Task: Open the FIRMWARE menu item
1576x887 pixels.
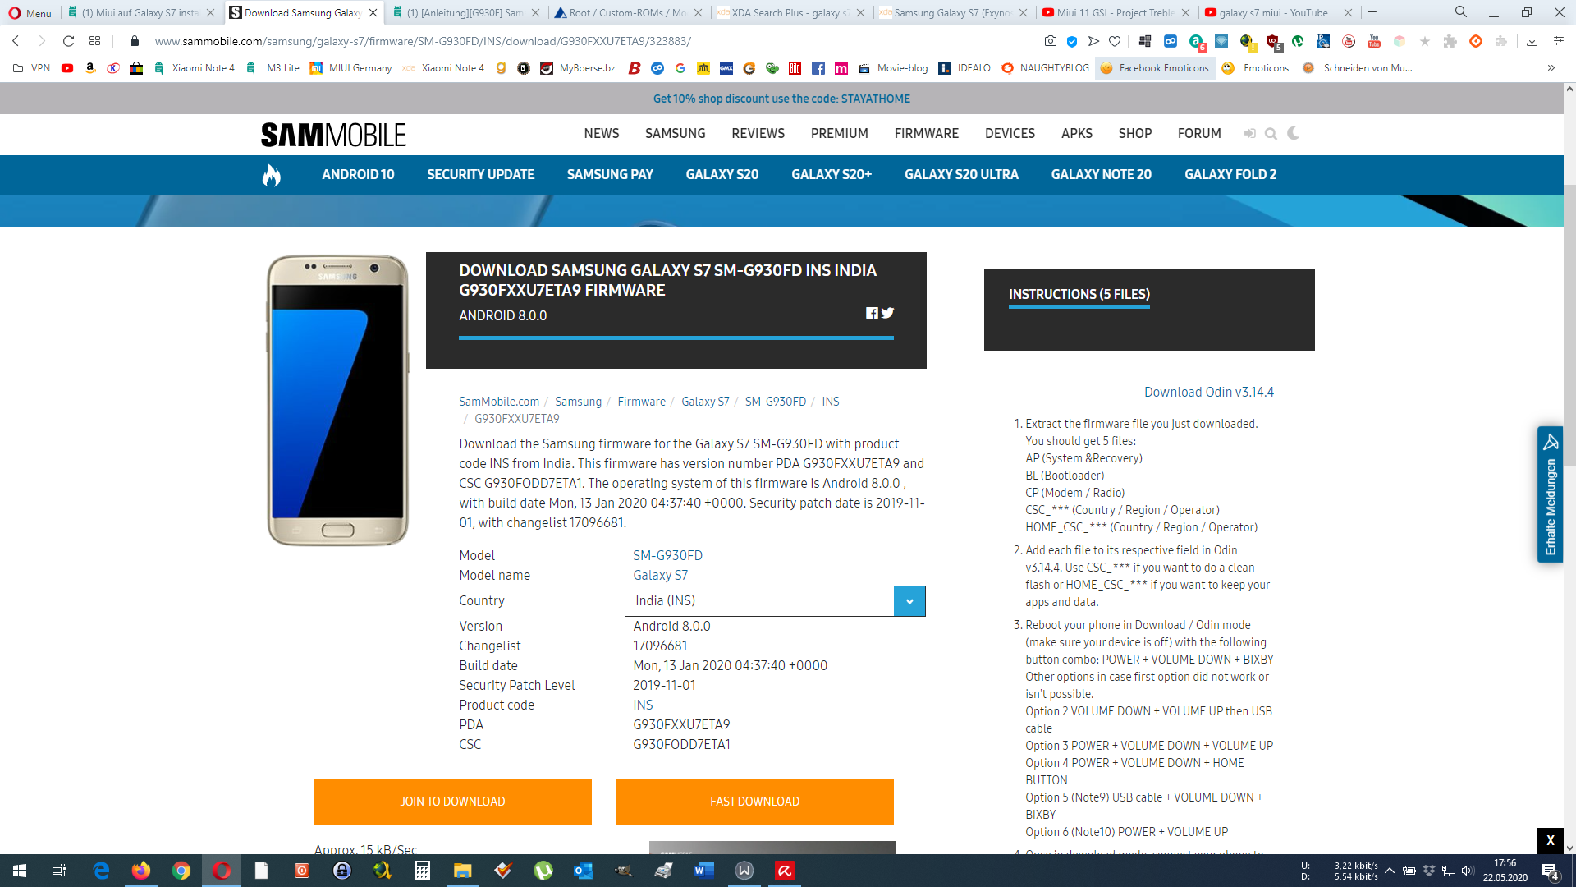Action: click(x=927, y=134)
